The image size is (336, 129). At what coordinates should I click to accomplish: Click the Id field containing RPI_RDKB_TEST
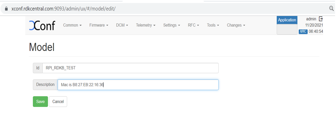[x=130, y=68]
